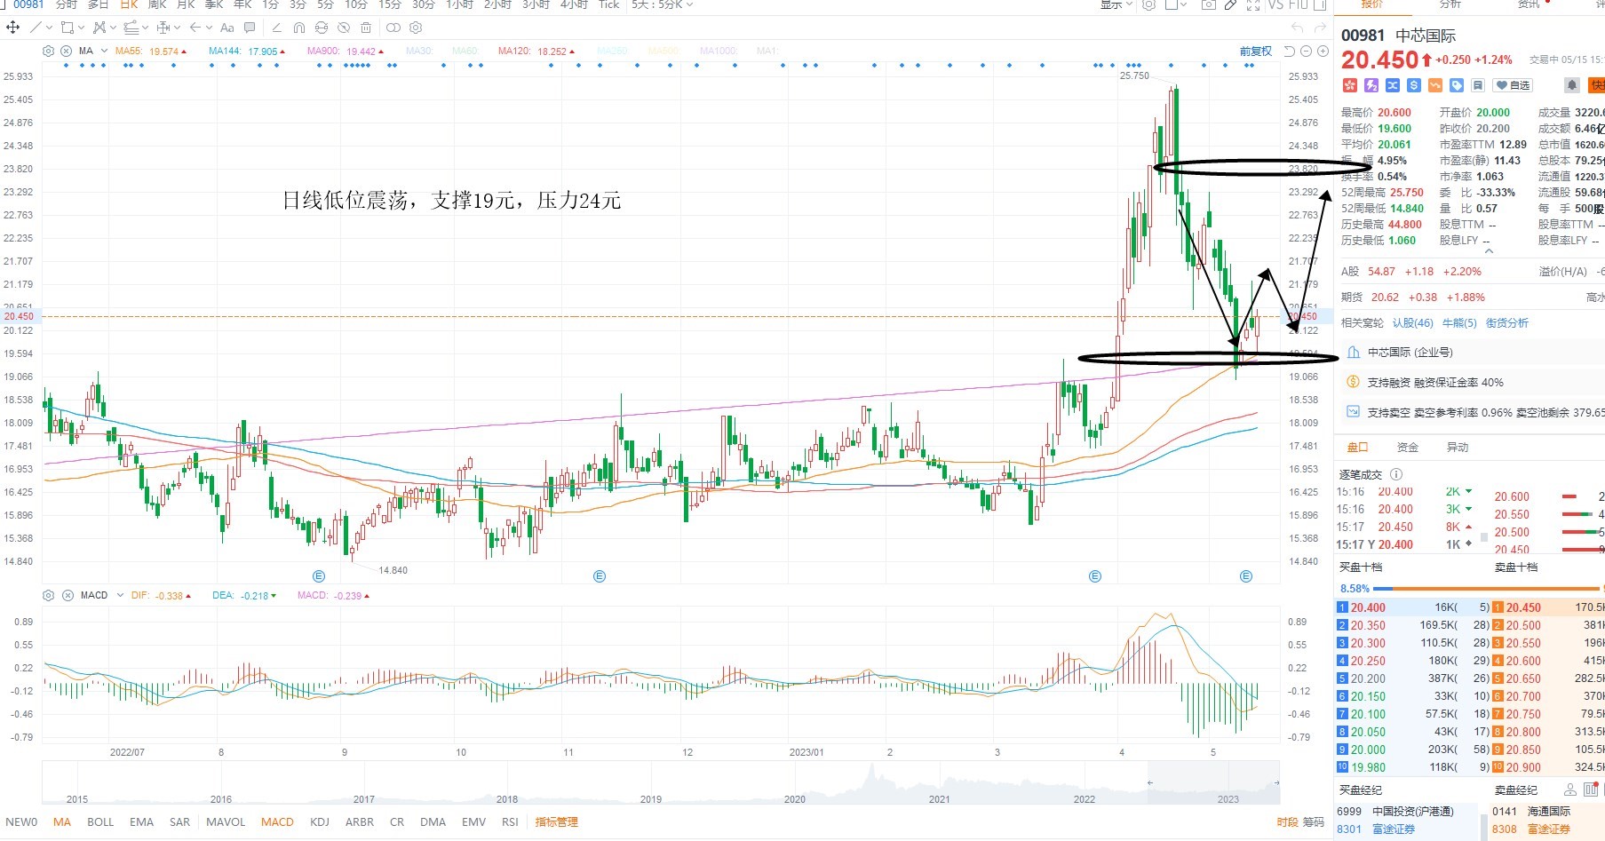
Task: Select the rectangle shape drawing tool
Action: [67, 27]
